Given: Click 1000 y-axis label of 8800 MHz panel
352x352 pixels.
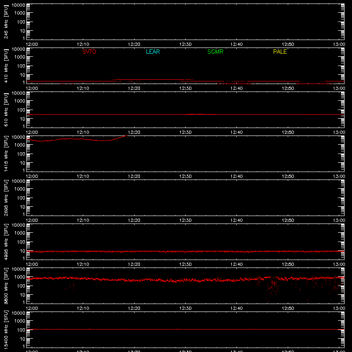Looking at the screenshot, I should point(20,277).
